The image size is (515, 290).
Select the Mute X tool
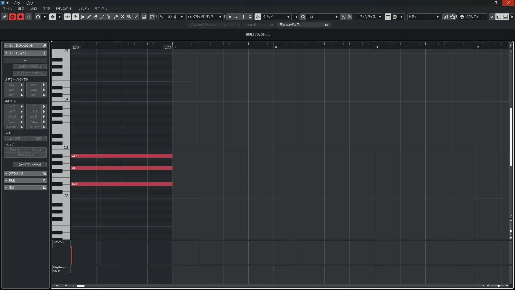[x=123, y=17]
